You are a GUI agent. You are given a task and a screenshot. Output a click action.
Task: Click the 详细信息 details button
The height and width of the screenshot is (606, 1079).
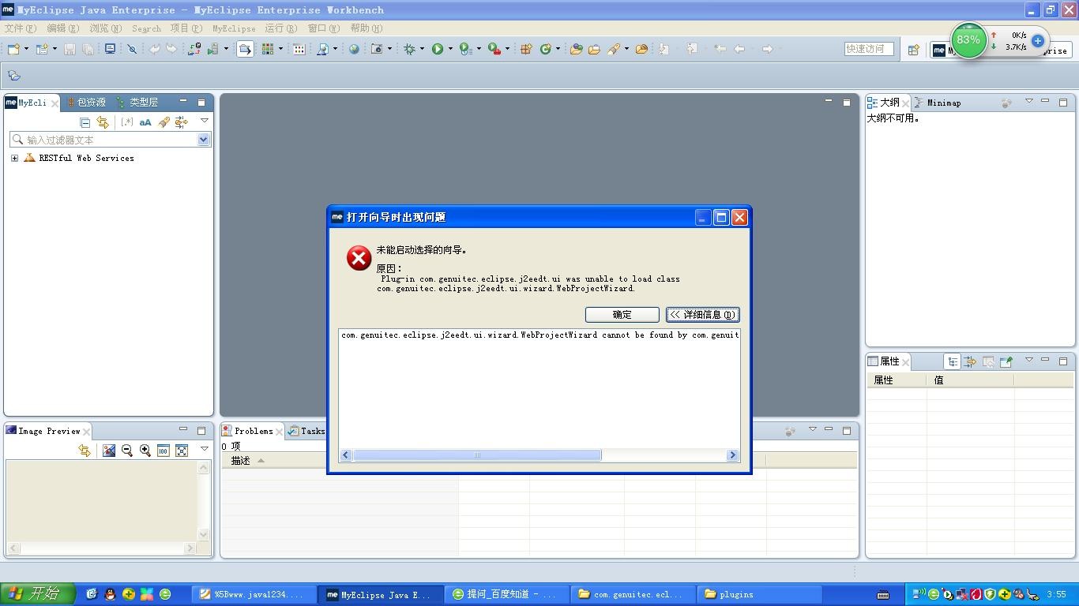click(703, 315)
